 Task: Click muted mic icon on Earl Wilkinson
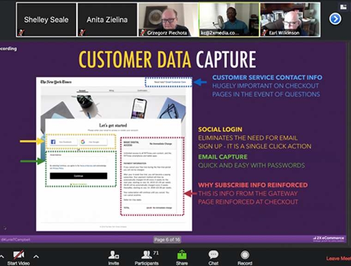click(x=265, y=33)
